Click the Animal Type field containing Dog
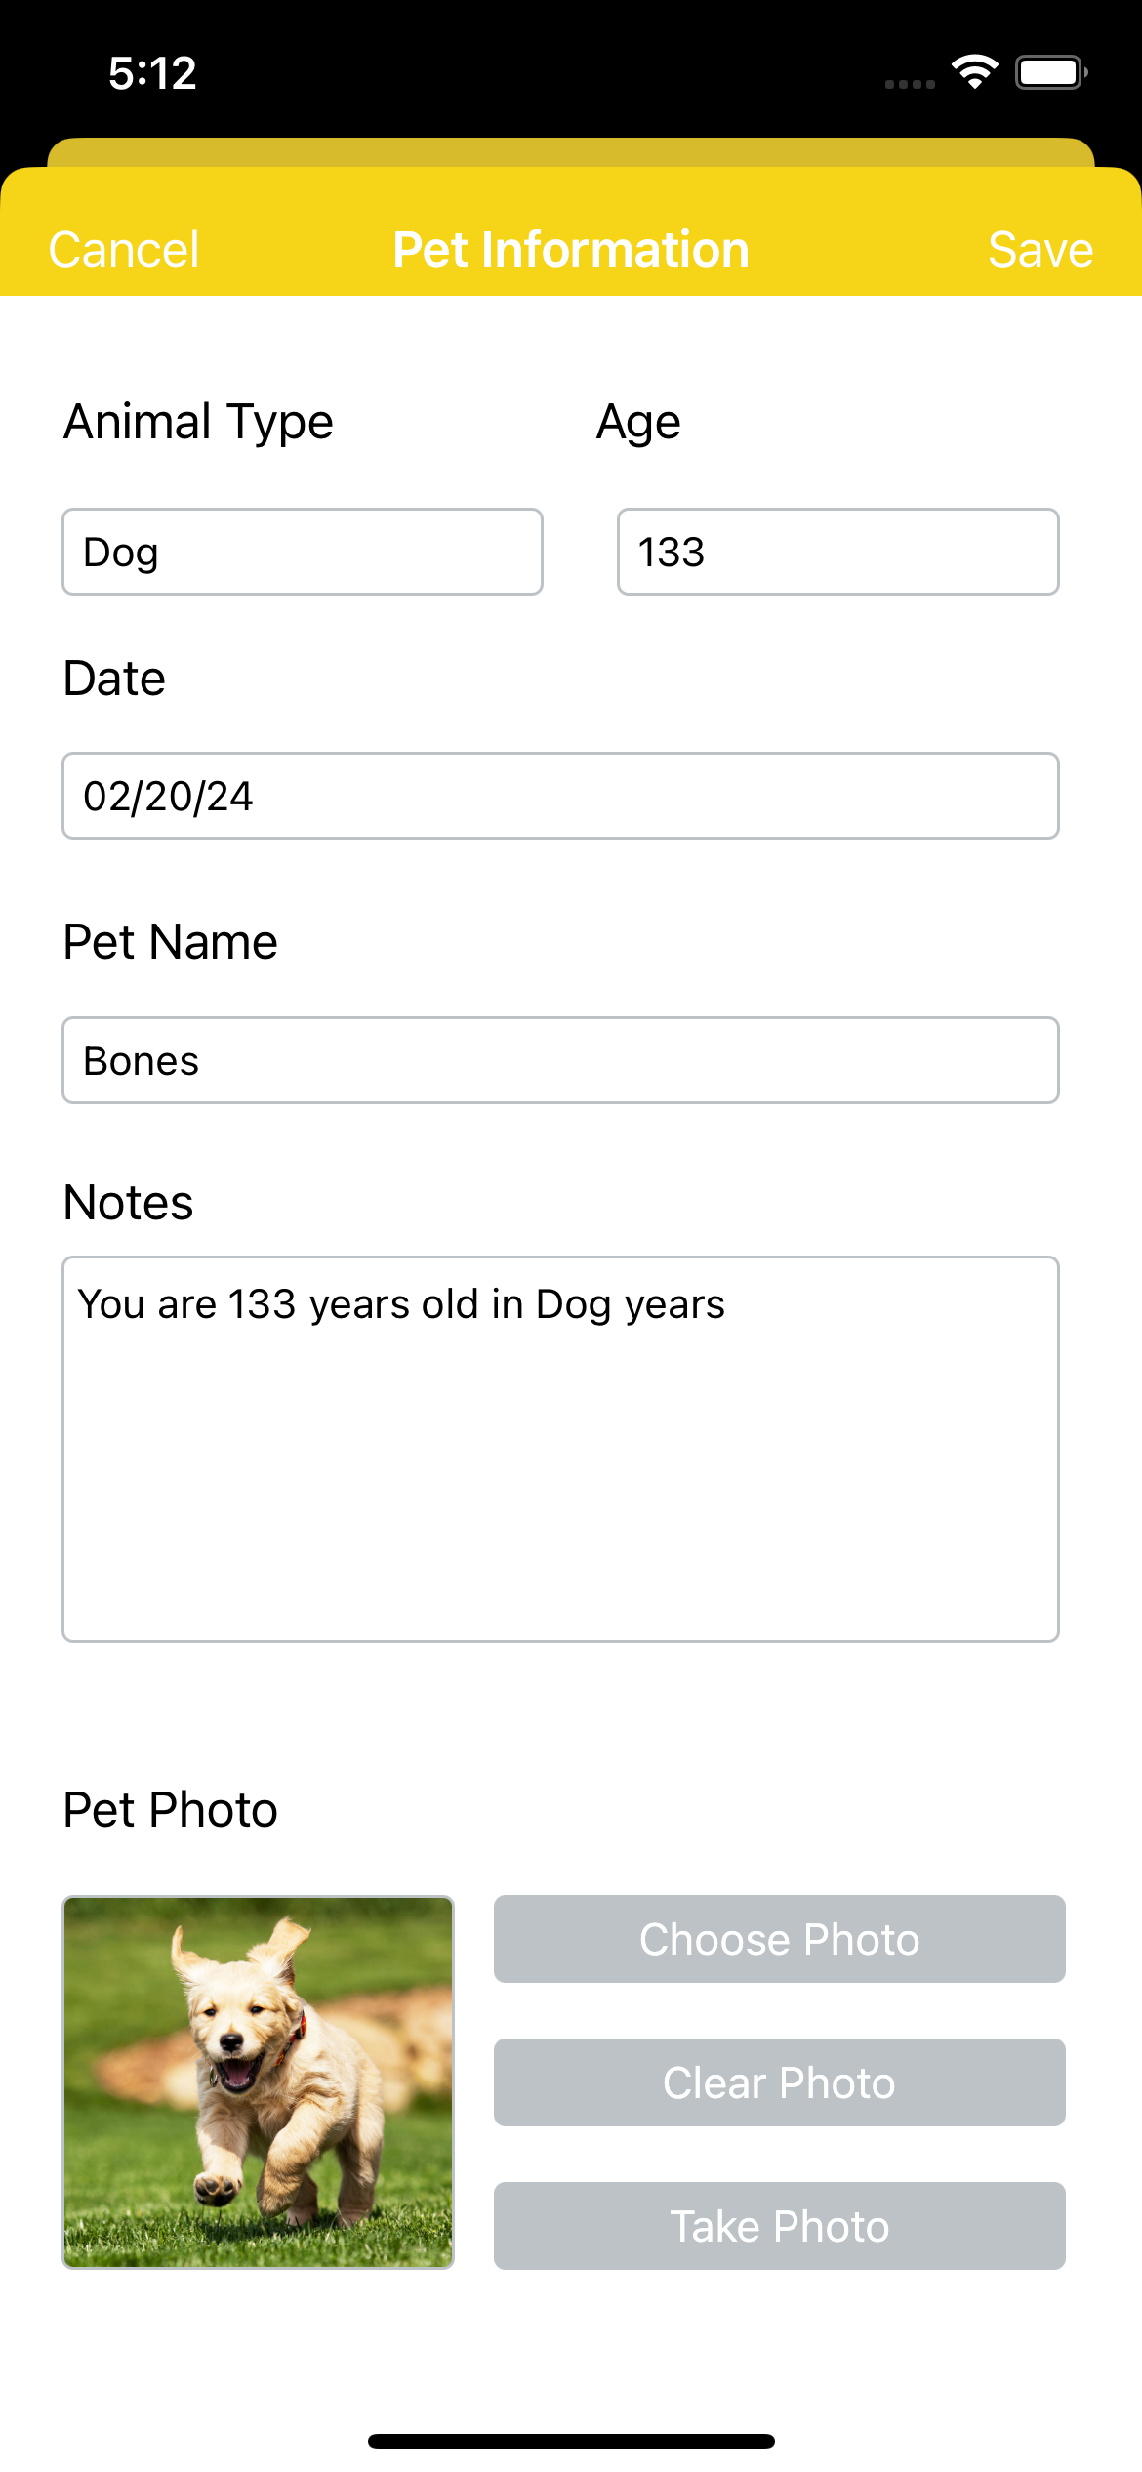Viewport: 1142px width, 2472px height. (x=303, y=552)
